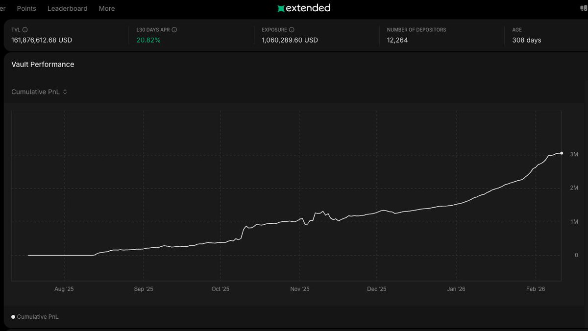This screenshot has height=331, width=588.
Task: Click the extended logo
Action: point(304,8)
